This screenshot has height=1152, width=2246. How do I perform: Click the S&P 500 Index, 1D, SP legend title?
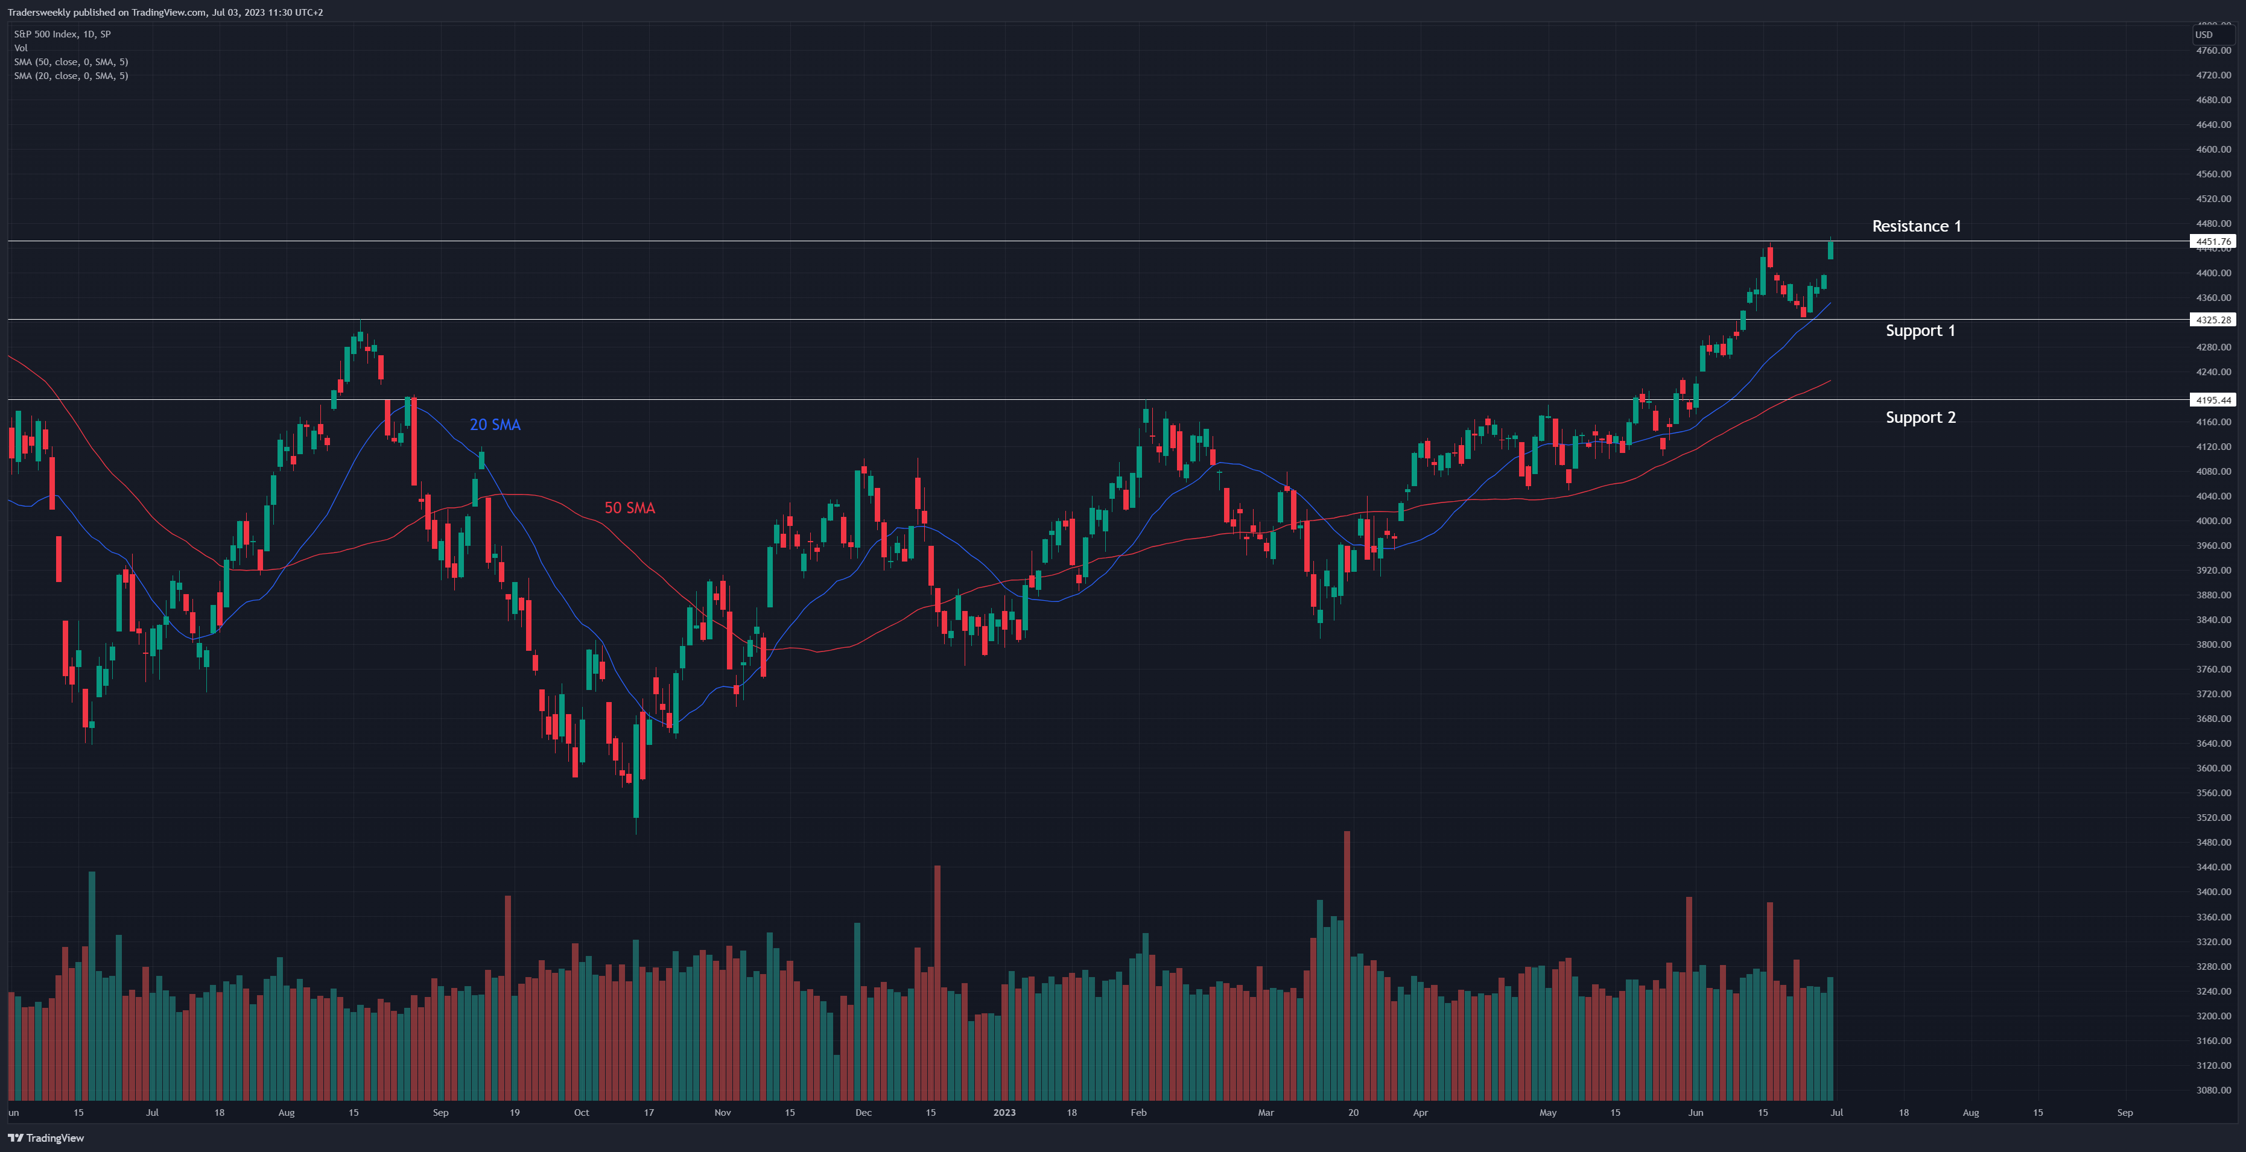(62, 34)
